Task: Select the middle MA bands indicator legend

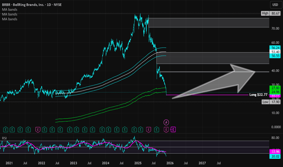Action: pyautogui.click(x=10, y=14)
